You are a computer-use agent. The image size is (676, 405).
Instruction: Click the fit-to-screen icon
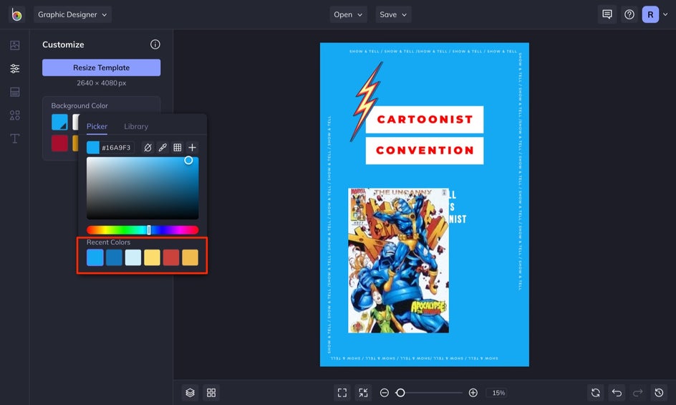342,393
